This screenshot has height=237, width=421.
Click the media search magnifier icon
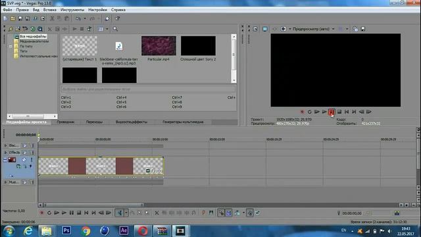(x=40, y=29)
